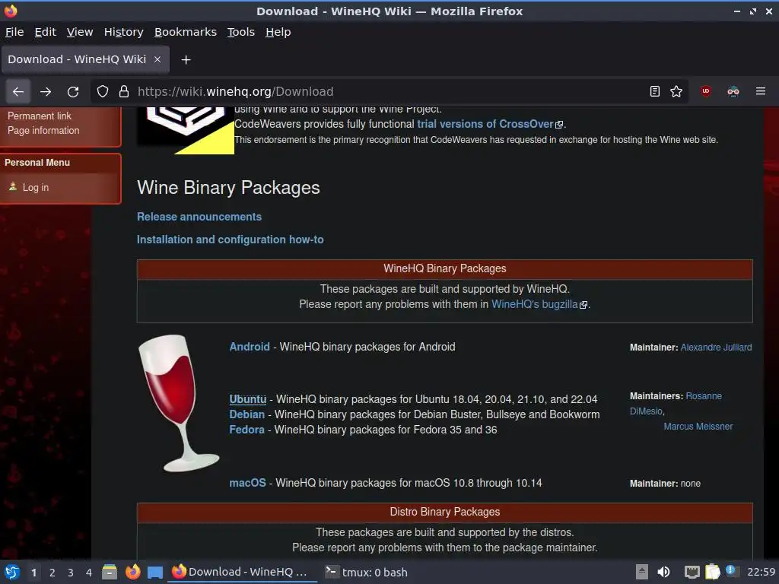
Task: Open the clipboard manager tray icon
Action: tap(712, 572)
